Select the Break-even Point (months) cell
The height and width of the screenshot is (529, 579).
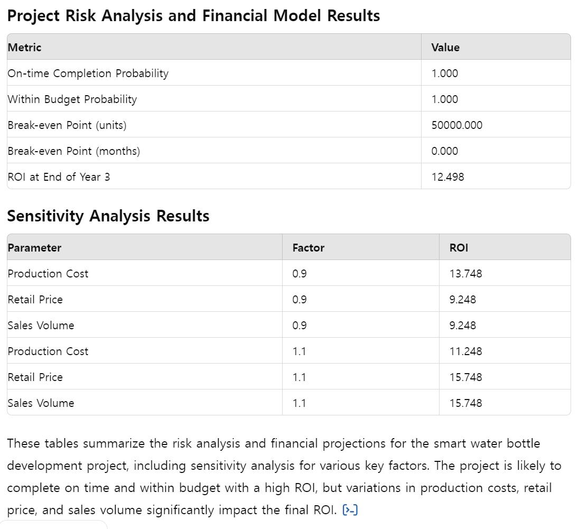click(73, 151)
